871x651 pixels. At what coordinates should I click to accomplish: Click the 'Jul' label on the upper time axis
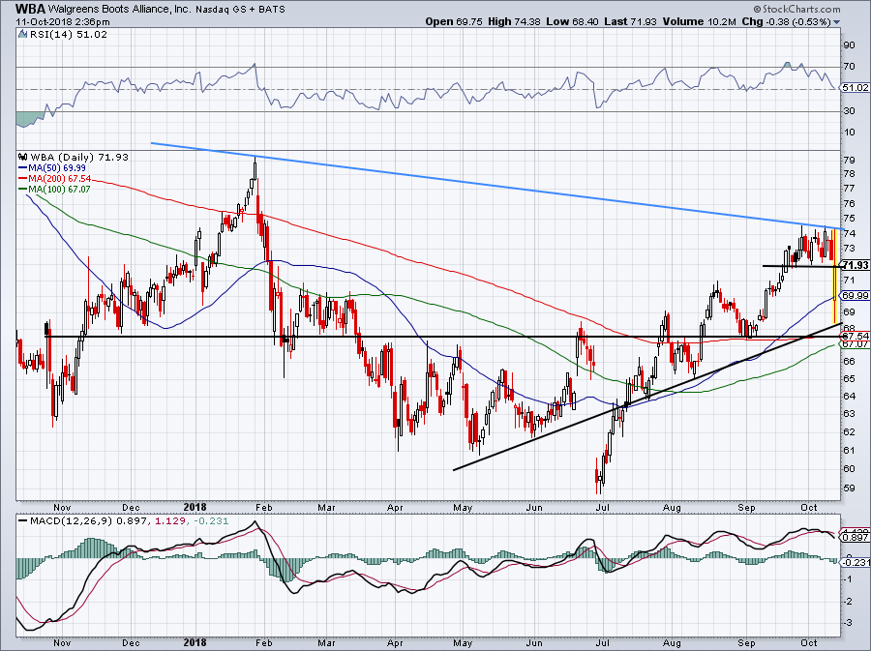[603, 507]
